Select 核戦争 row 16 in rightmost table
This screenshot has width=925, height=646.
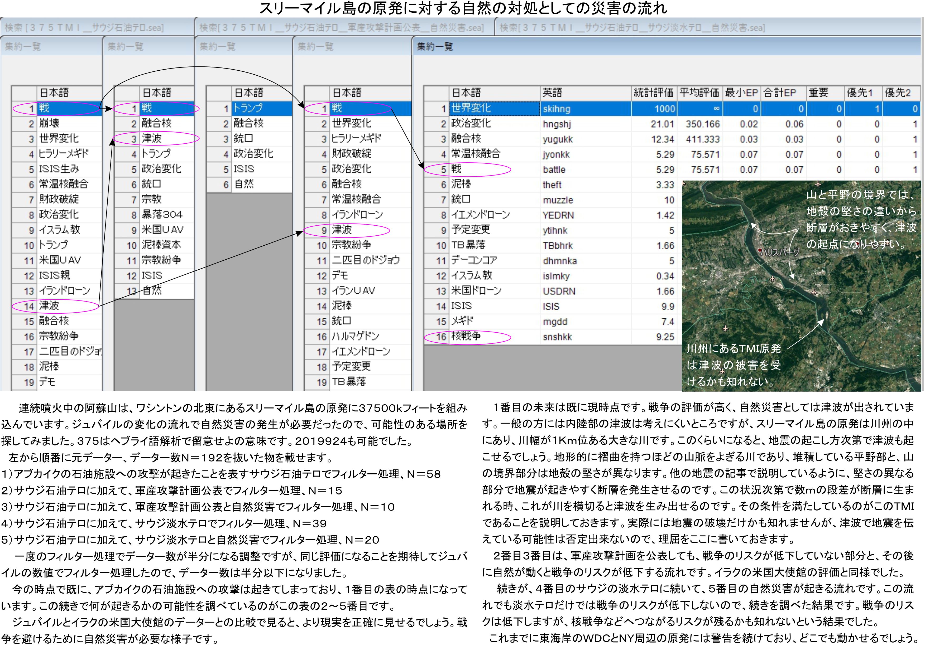coord(467,337)
